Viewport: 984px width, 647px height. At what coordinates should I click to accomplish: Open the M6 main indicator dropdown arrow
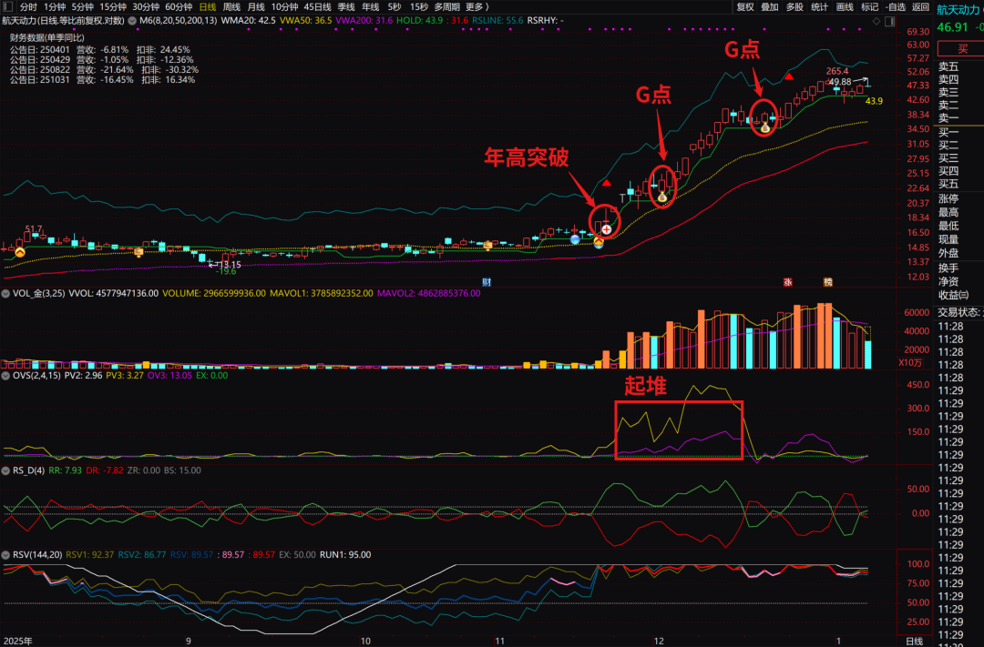132,21
